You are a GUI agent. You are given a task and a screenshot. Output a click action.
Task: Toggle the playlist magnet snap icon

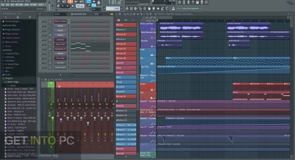point(120,14)
